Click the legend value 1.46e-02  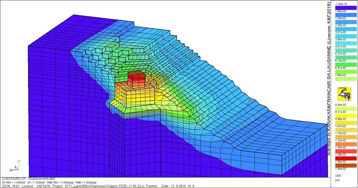tap(341, 162)
